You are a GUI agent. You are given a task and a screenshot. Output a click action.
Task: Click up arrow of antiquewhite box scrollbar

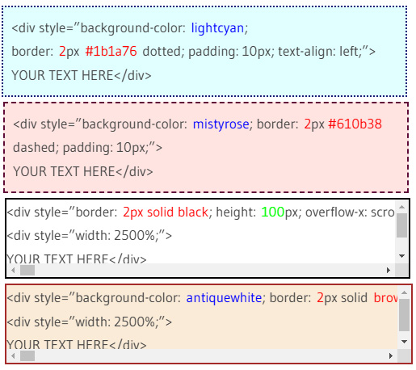point(404,292)
